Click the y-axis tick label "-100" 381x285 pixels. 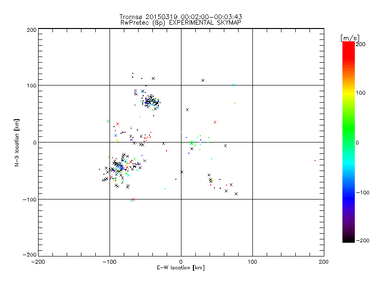click(x=30, y=199)
